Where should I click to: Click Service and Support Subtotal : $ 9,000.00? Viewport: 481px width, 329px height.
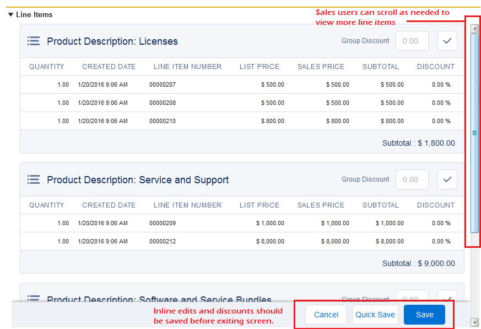[418, 263]
